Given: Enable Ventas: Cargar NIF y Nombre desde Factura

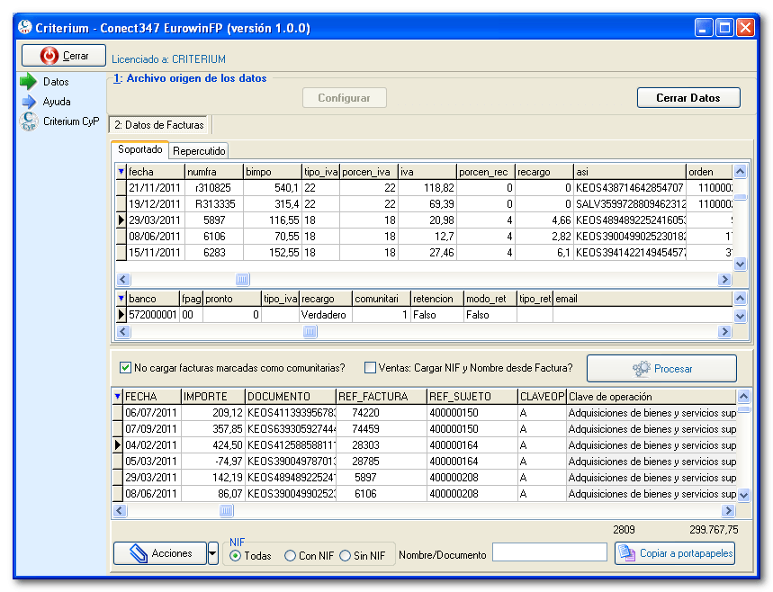Looking at the screenshot, I should [370, 368].
